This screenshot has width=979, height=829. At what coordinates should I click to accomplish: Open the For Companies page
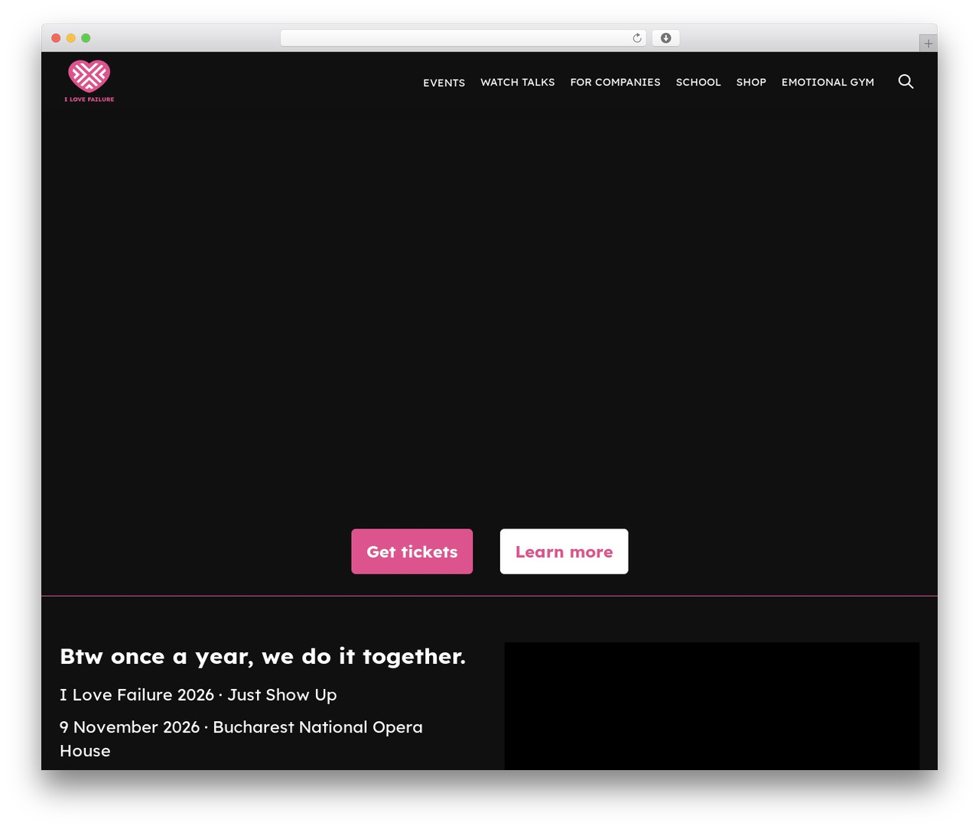point(615,82)
